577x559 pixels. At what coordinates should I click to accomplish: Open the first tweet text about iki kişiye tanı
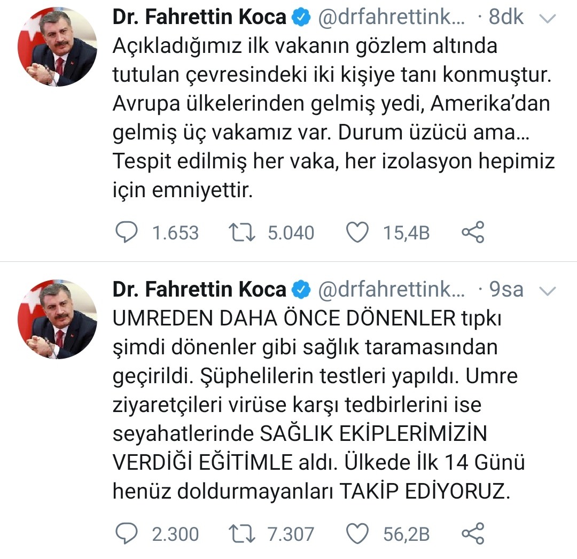333,118
